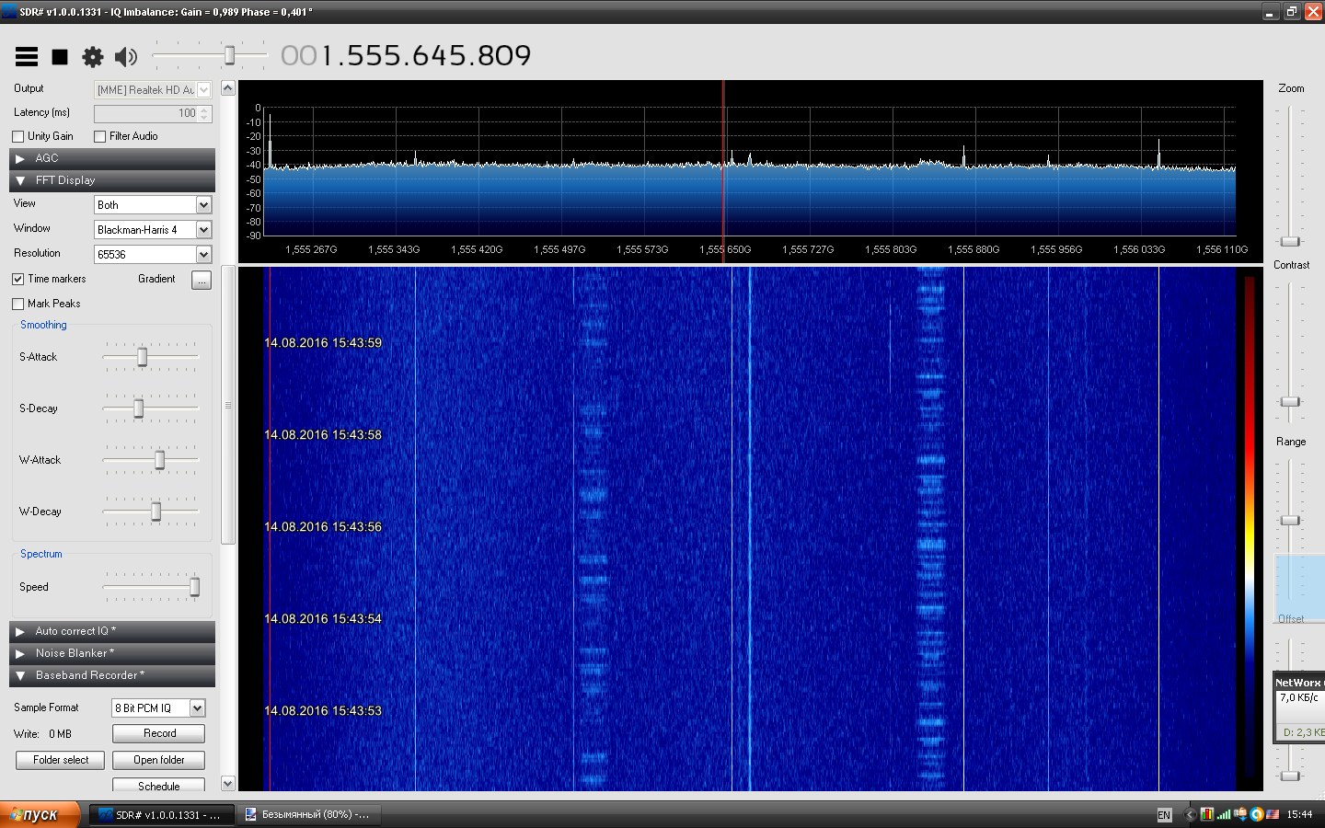The height and width of the screenshot is (828, 1325).
Task: Click the side panel scroll-down arrow
Action: 228,784
